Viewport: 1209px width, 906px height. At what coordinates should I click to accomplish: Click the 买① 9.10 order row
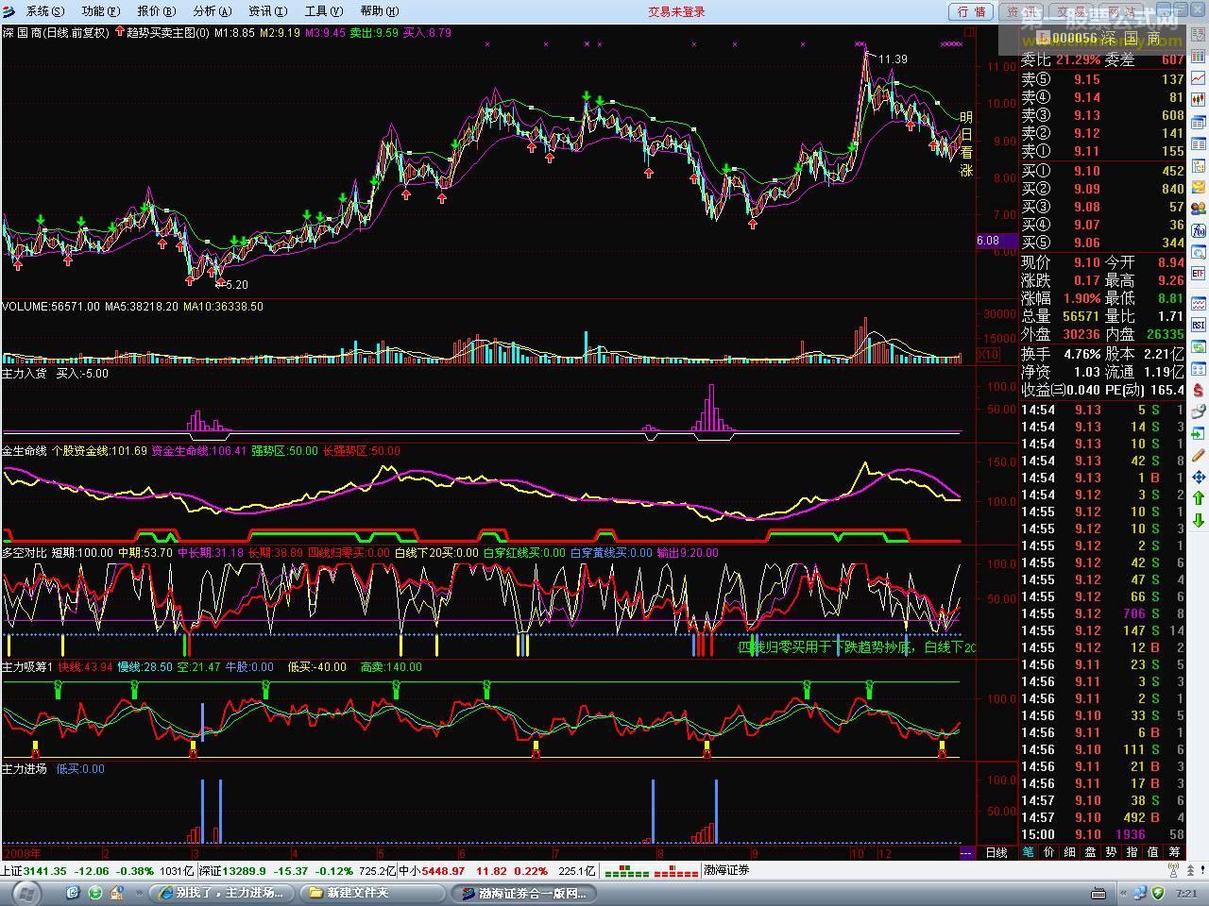tap(1102, 171)
